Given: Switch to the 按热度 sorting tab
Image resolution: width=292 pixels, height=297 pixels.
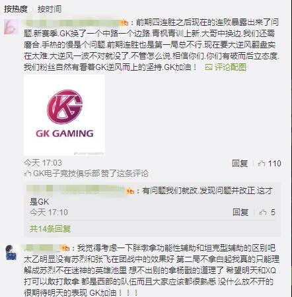Looking at the screenshot, I should 16,9.
